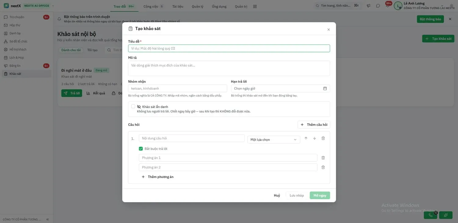Click the Thêm câu hỏi button
The height and width of the screenshot is (223, 458).
point(314,125)
